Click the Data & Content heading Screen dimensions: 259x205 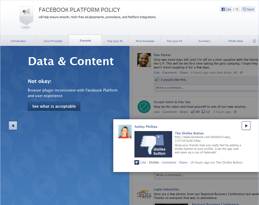point(71,61)
